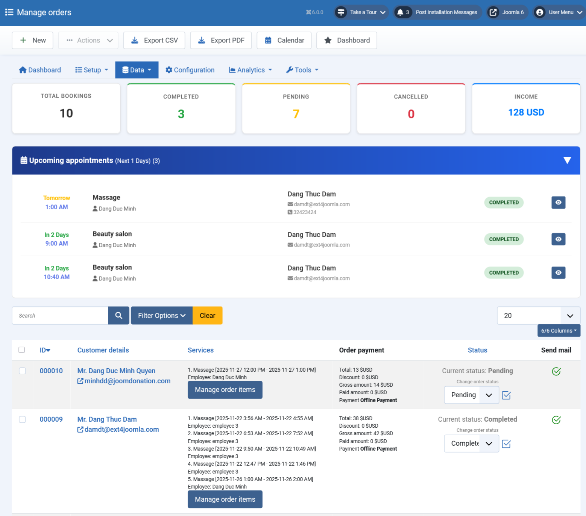Expand the Analytics menu

250,70
